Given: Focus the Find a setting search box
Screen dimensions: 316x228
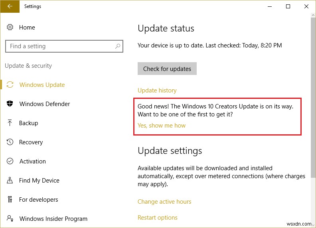Looking at the screenshot, I should (60, 46).
